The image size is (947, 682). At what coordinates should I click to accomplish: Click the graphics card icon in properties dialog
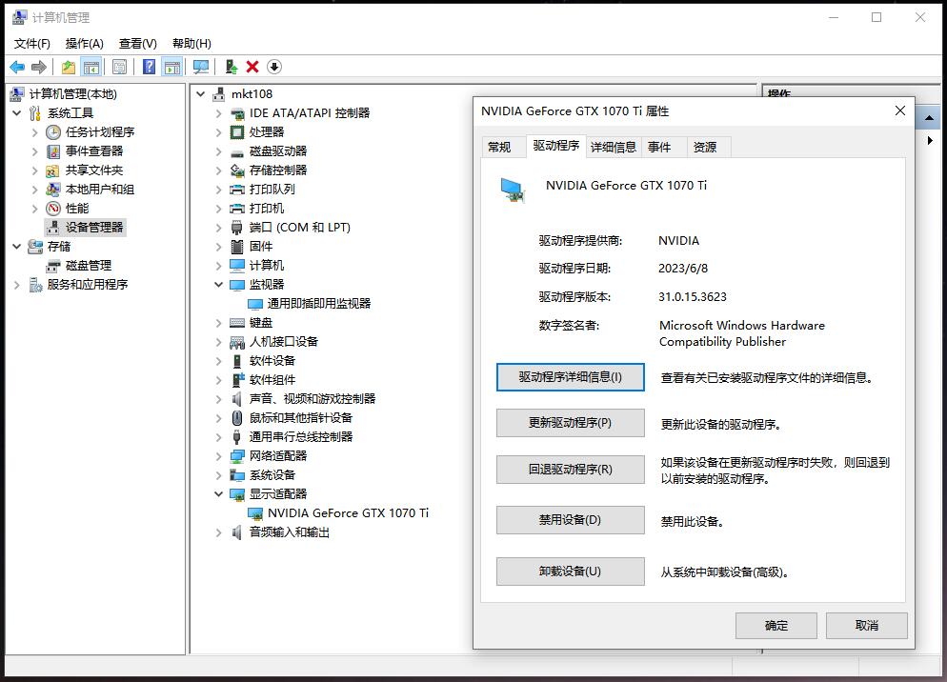(x=513, y=190)
